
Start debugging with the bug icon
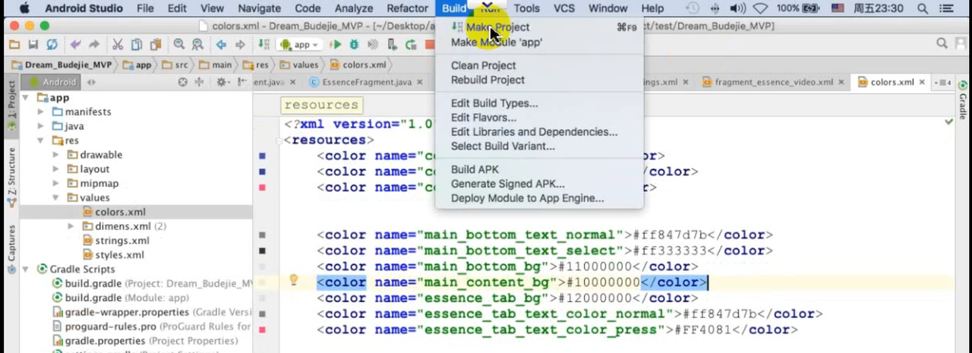click(354, 45)
